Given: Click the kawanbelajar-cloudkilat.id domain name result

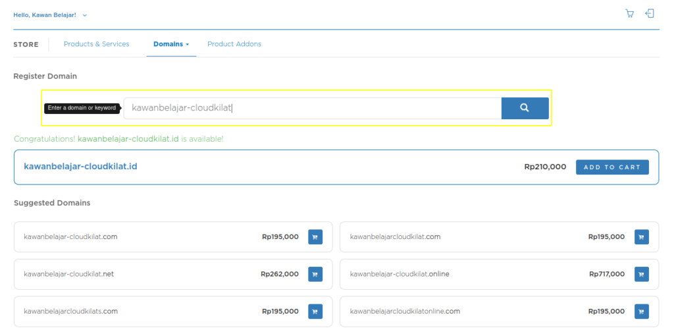Looking at the screenshot, I should (x=80, y=167).
